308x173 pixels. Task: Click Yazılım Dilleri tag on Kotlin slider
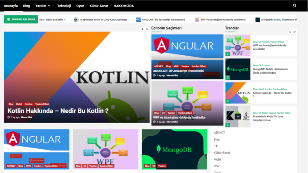(x=42, y=104)
